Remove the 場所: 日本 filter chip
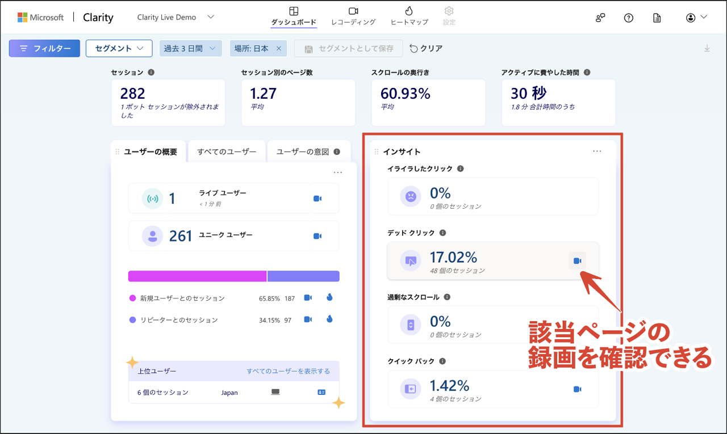 click(x=279, y=48)
